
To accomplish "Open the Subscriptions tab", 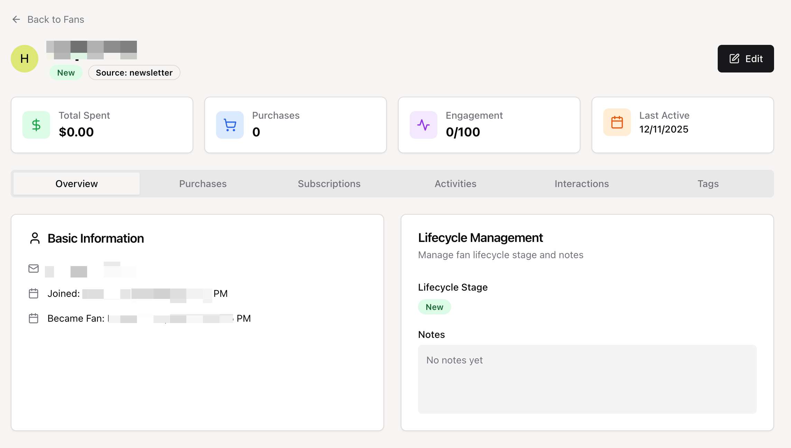I will tap(329, 184).
